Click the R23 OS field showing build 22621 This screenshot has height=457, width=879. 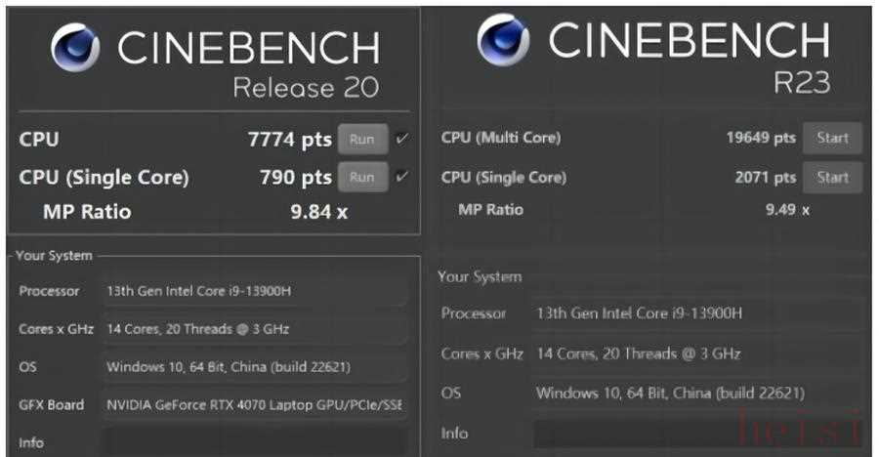(698, 394)
